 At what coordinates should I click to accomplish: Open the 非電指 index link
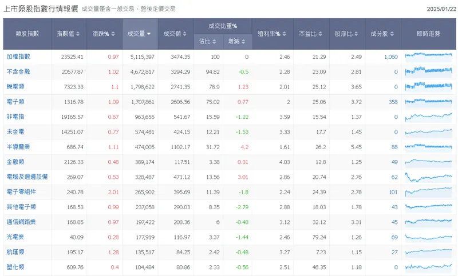pos(15,117)
